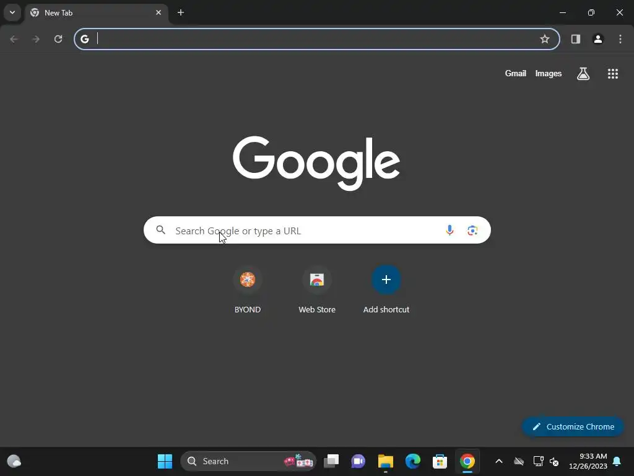The image size is (634, 476).
Task: Click the Google G icon in address bar
Action: pyautogui.click(x=84, y=39)
